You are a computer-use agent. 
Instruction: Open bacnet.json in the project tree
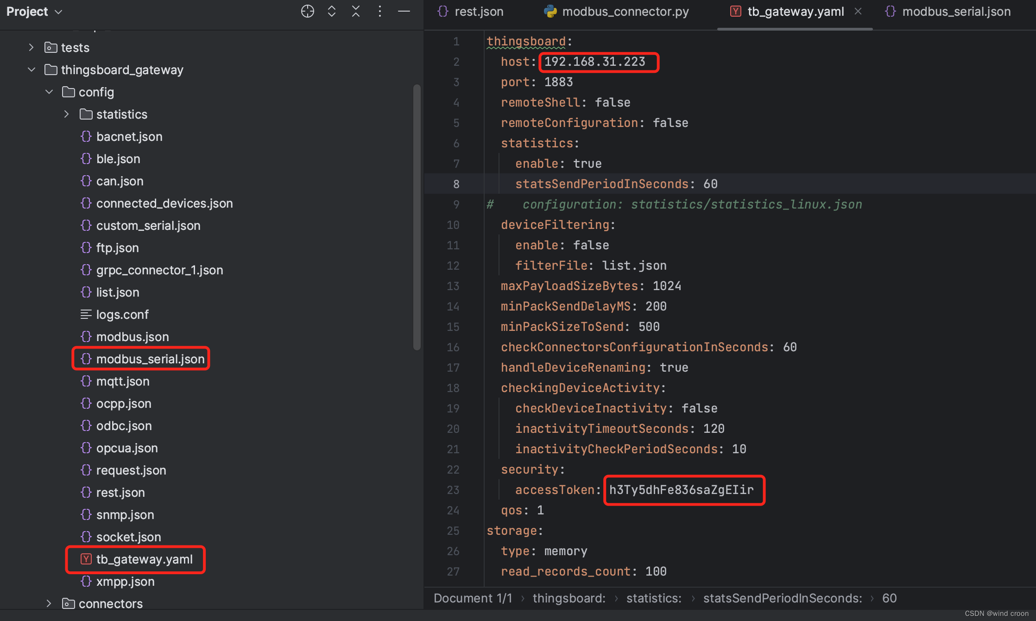point(129,136)
